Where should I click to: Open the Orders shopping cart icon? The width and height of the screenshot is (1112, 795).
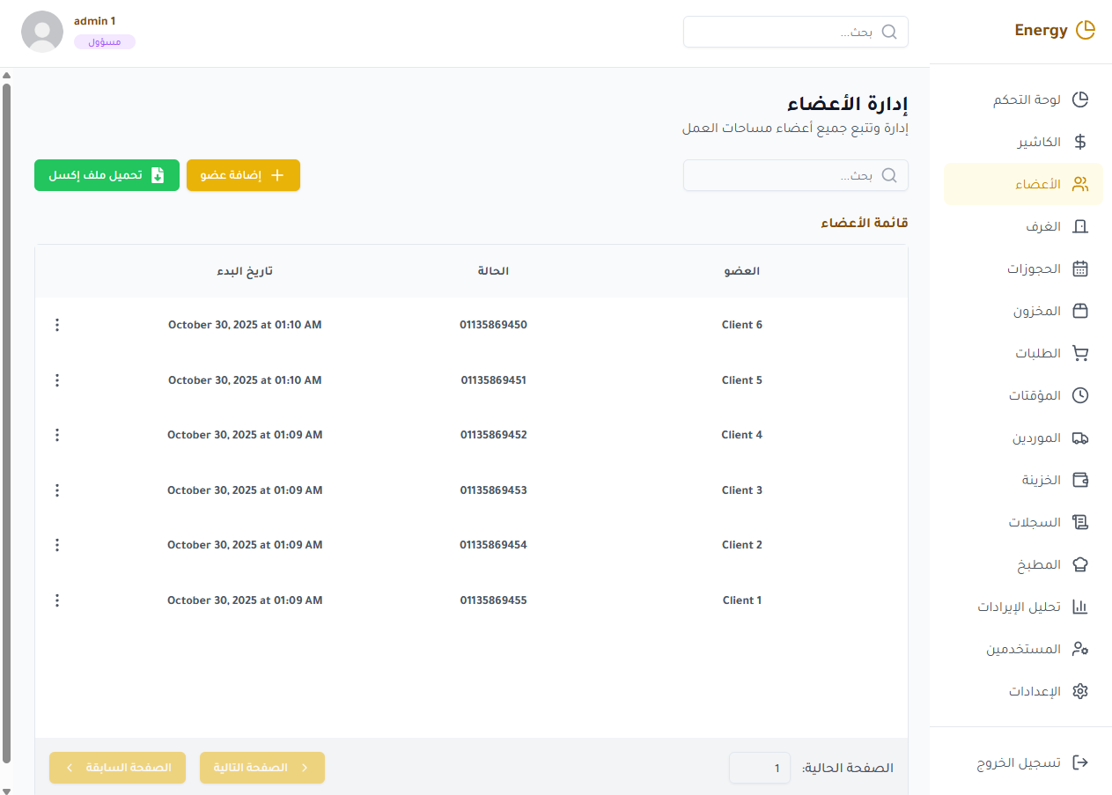click(x=1080, y=353)
